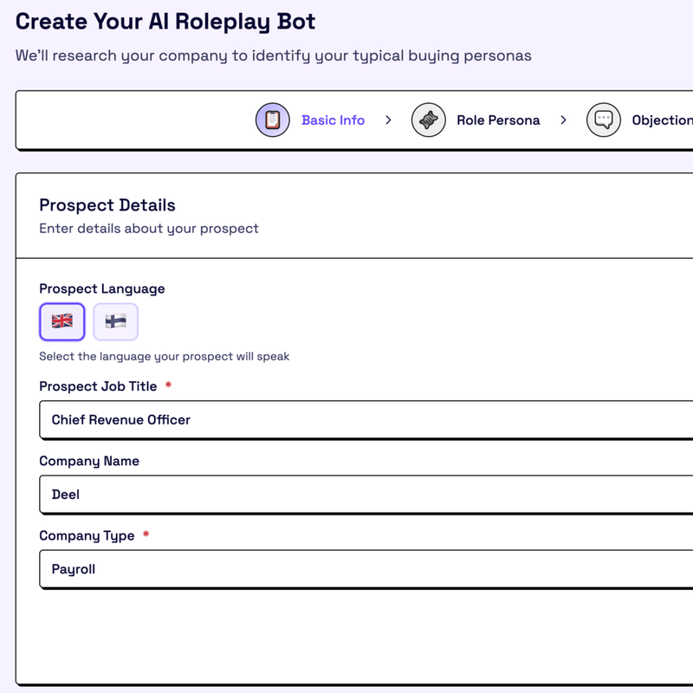Click the 'Company Type' label
This screenshot has height=693, width=693.
[x=87, y=535]
